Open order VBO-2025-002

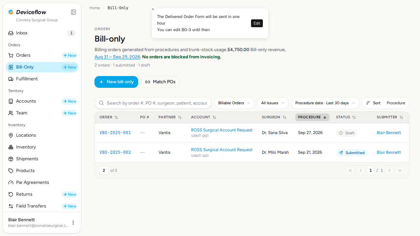[115, 152]
